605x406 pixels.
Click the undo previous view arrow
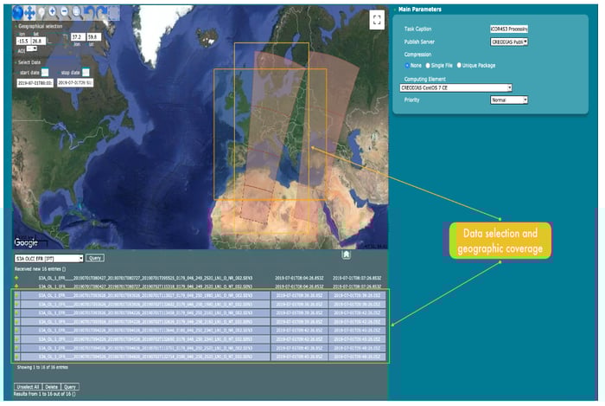[x=89, y=13]
